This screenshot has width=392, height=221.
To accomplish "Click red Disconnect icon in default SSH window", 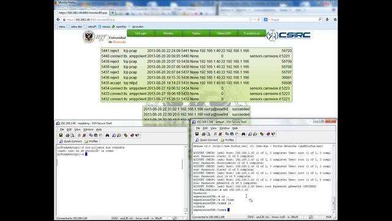I will pos(221,134).
